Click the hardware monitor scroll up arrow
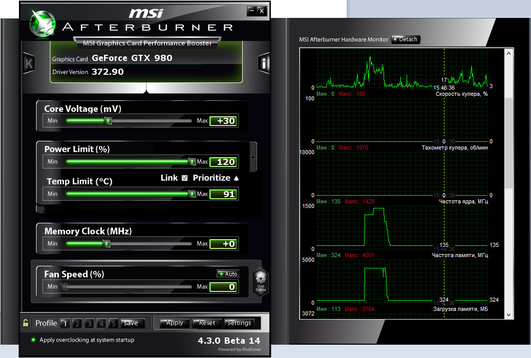 [x=509, y=53]
